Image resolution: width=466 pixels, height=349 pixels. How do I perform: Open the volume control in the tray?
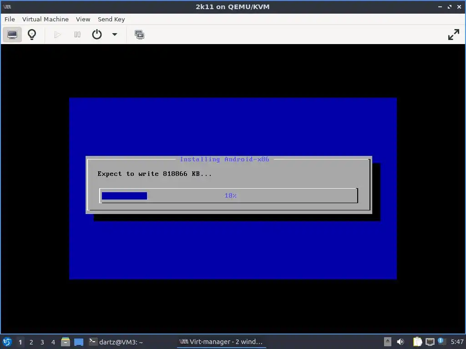tap(400, 342)
